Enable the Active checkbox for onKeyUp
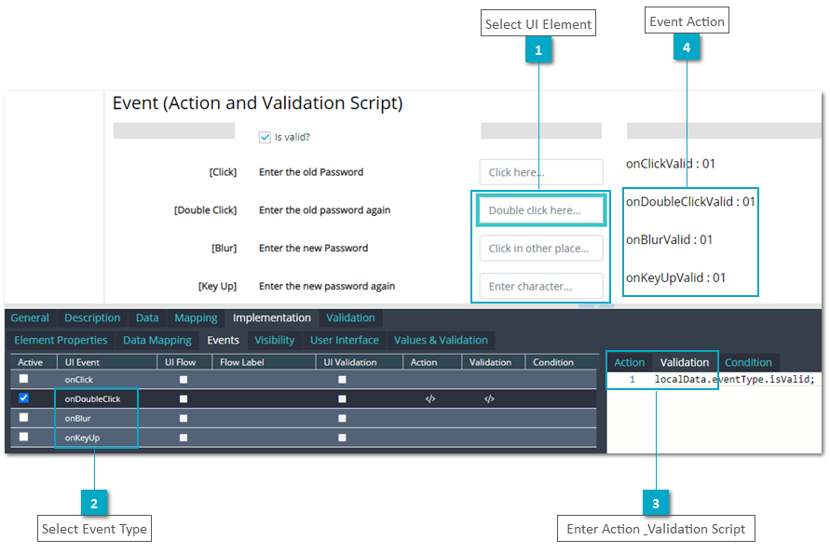 pyautogui.click(x=24, y=438)
